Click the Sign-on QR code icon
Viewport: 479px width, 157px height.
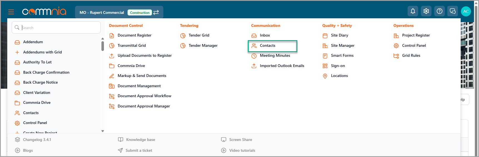click(x=325, y=66)
